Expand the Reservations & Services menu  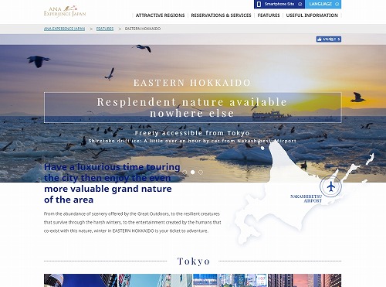(221, 15)
